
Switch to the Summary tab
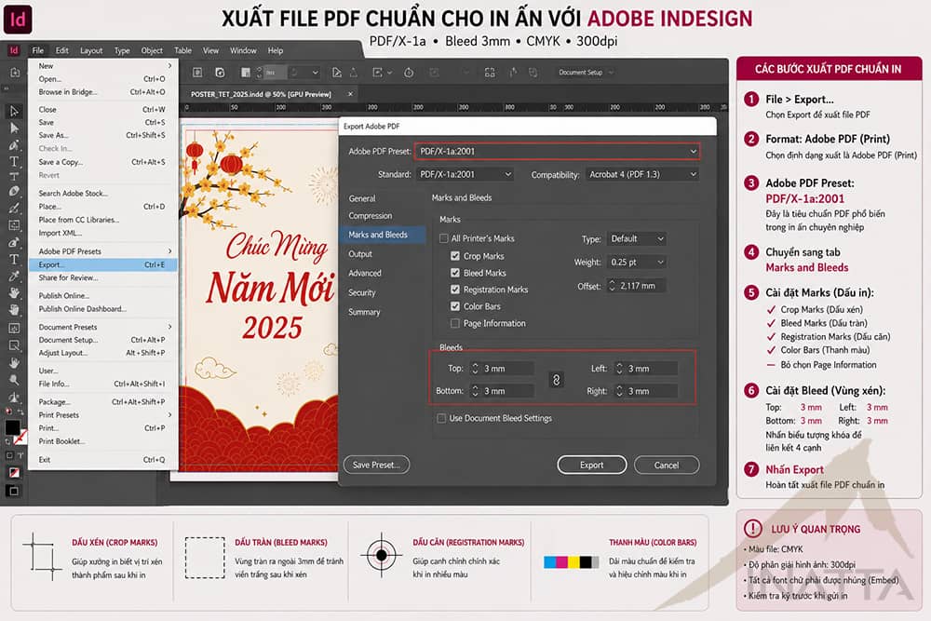tap(364, 312)
